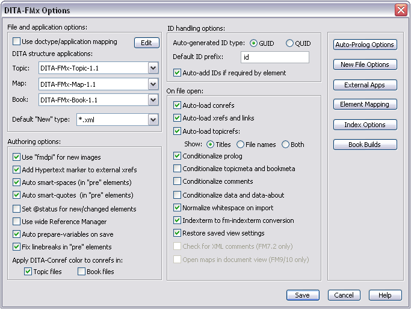Click the New File Options button
This screenshot has width=411, height=309.
point(365,64)
